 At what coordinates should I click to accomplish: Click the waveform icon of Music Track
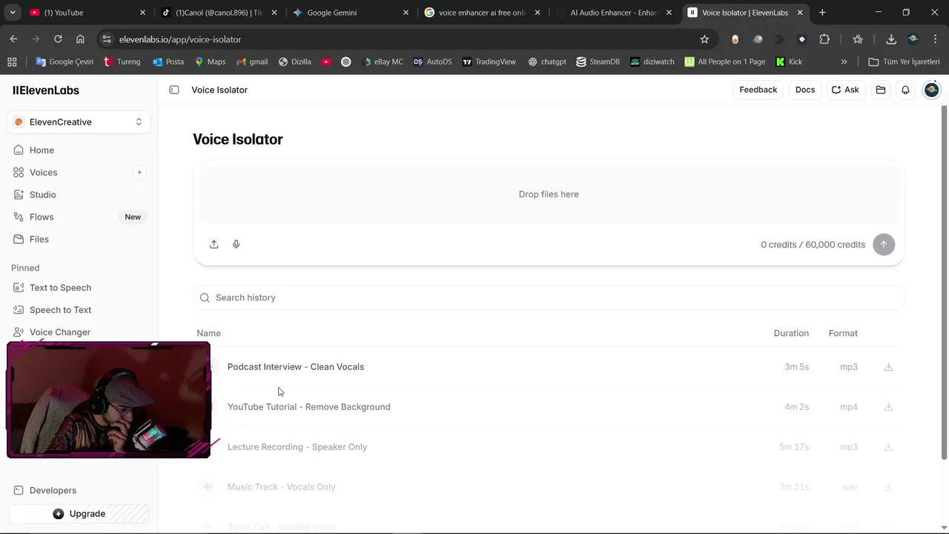[x=208, y=487]
